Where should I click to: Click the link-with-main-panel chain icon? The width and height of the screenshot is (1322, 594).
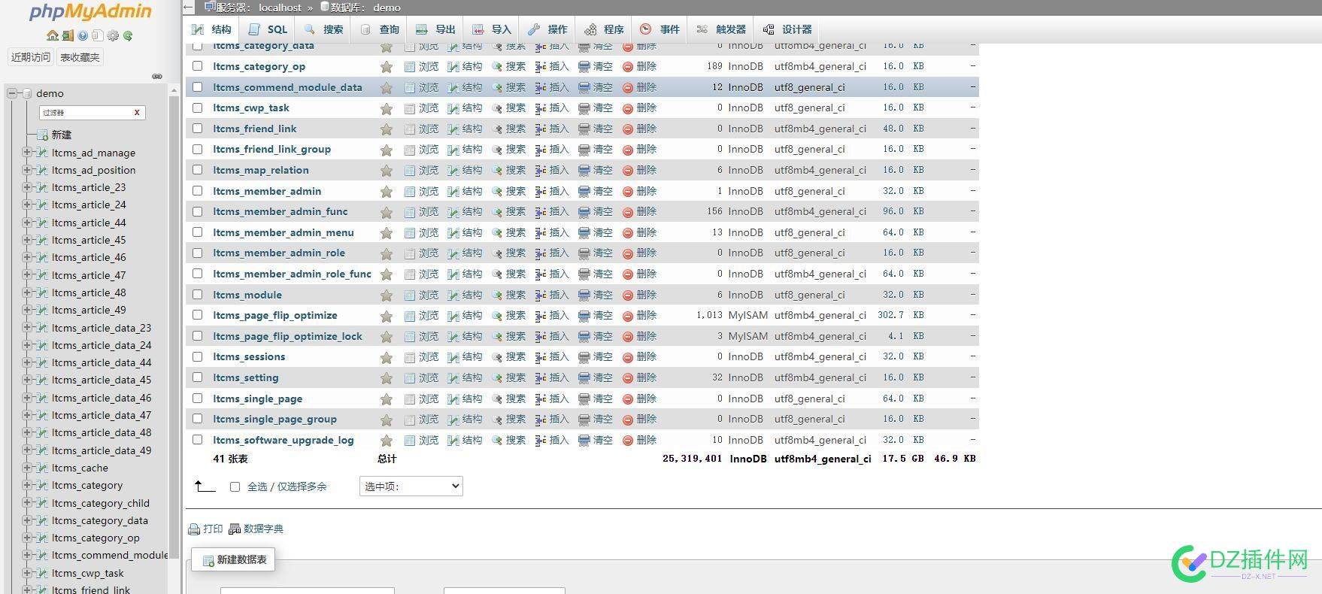(x=157, y=76)
